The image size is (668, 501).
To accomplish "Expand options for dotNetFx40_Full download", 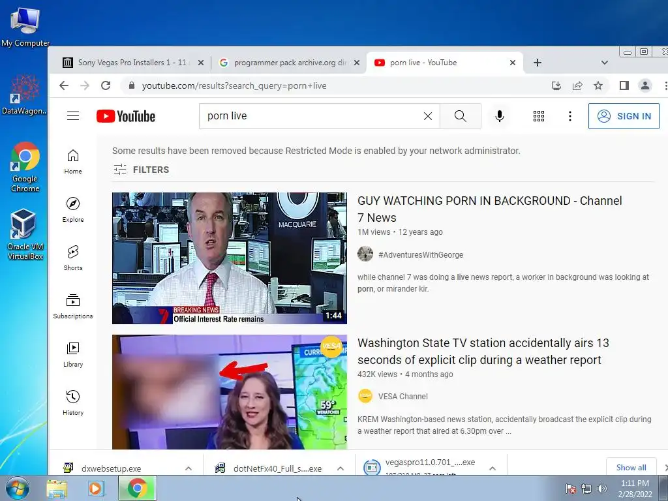I will coord(341,468).
